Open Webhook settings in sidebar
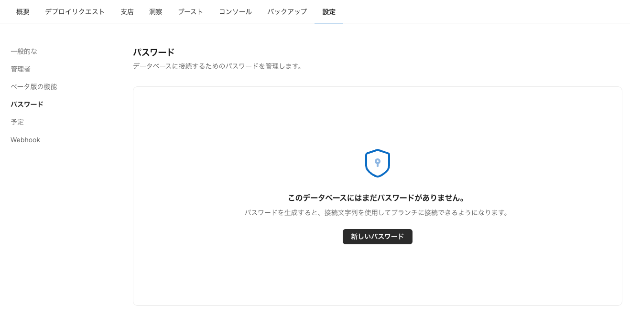The image size is (630, 313). (x=25, y=140)
